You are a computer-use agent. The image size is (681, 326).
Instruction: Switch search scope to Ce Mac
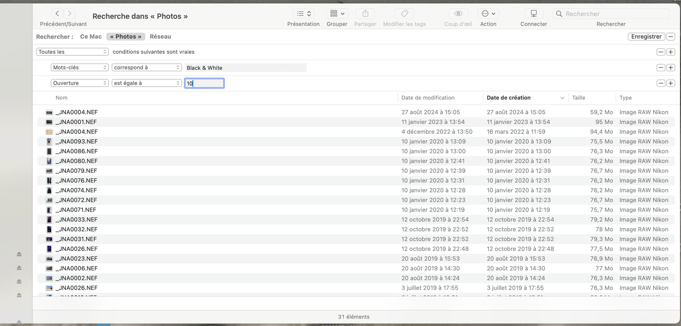[x=91, y=37]
